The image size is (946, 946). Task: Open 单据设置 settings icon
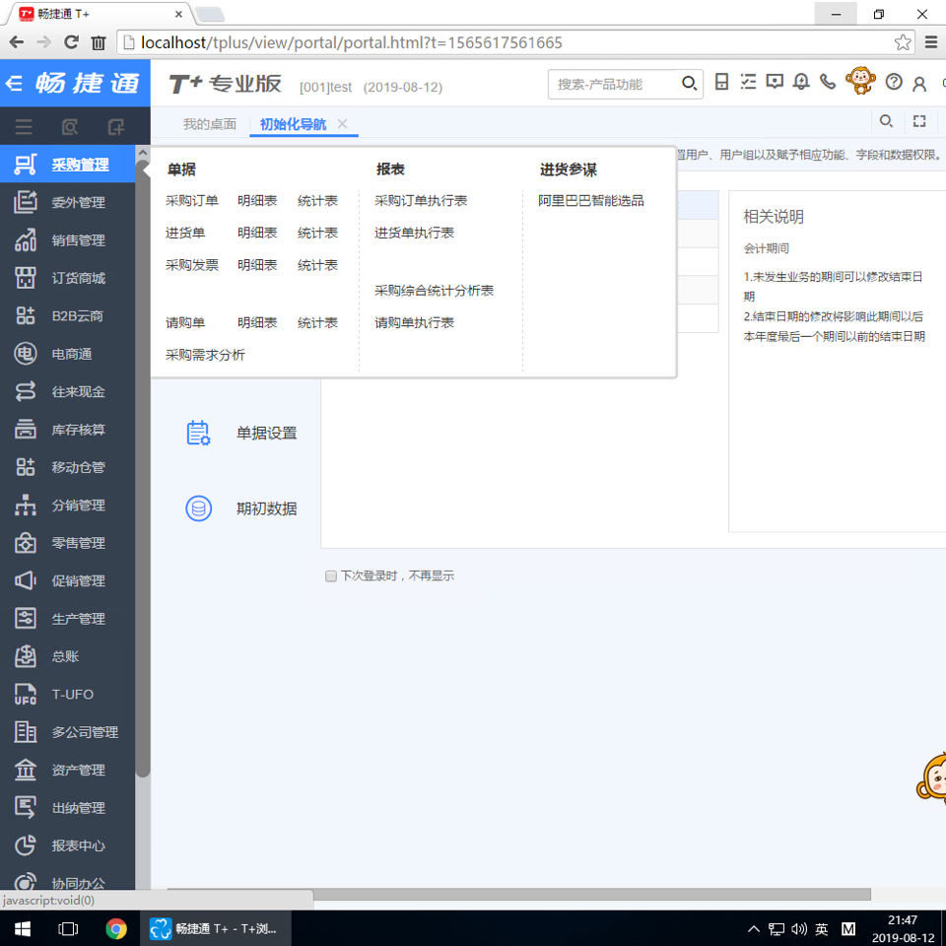(x=199, y=432)
